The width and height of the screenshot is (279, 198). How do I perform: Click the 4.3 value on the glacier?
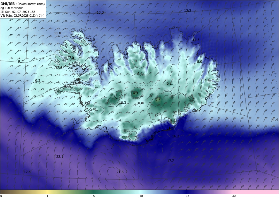[x=135, y=93]
